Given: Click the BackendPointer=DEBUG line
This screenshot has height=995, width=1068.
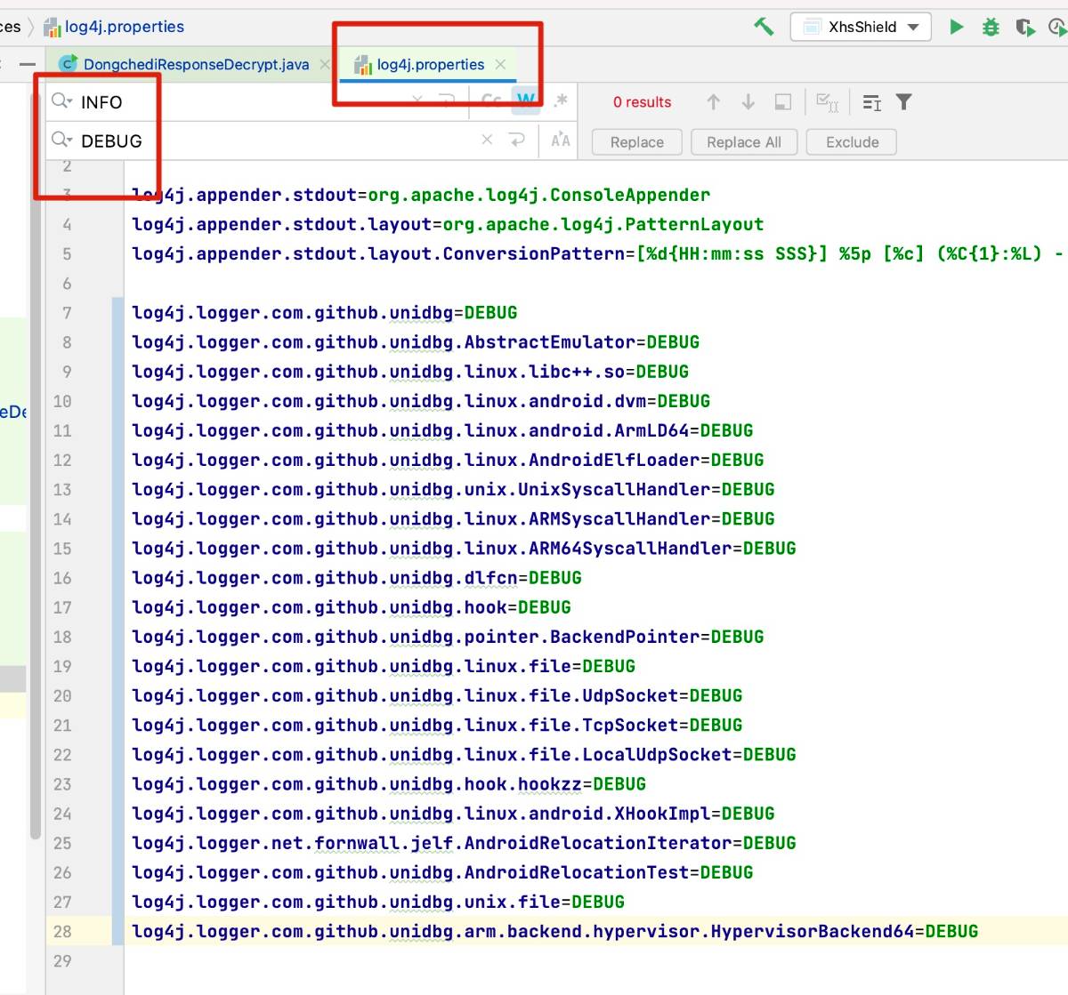Looking at the screenshot, I should coord(448,637).
